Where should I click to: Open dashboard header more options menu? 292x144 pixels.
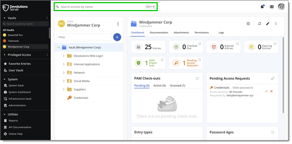click(276, 24)
